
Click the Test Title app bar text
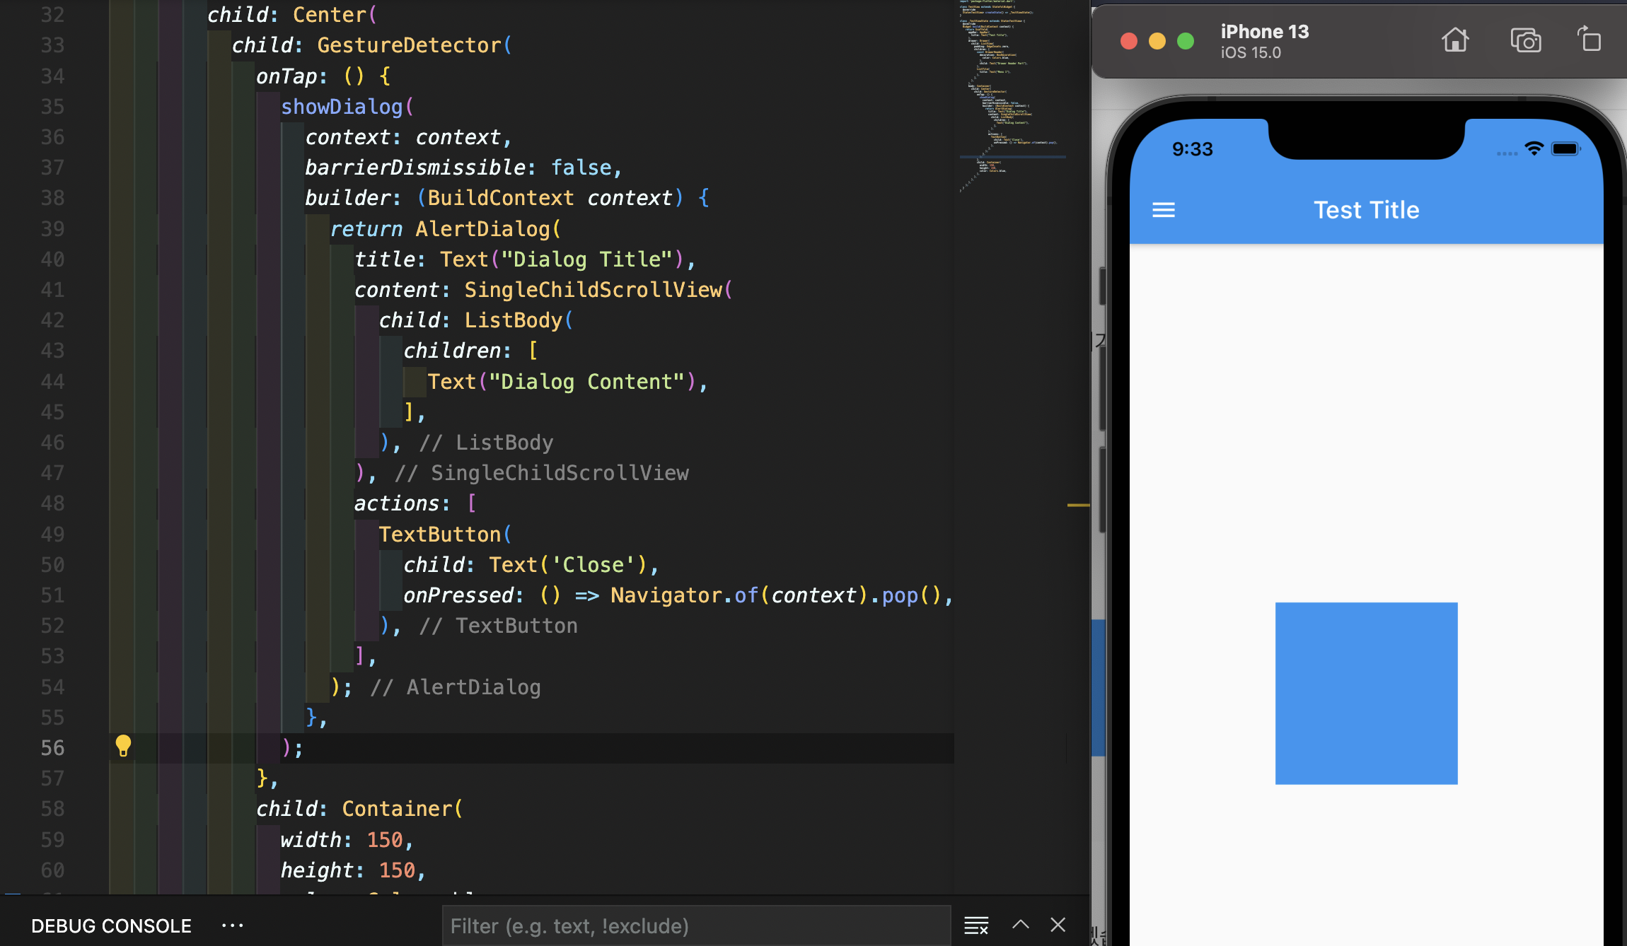[1366, 210]
